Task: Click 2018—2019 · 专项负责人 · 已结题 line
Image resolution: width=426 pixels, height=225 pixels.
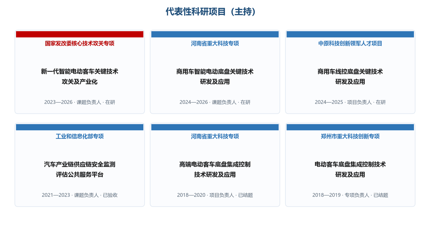Action: 350,195
